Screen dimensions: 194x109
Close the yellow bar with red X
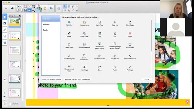point(187,102)
